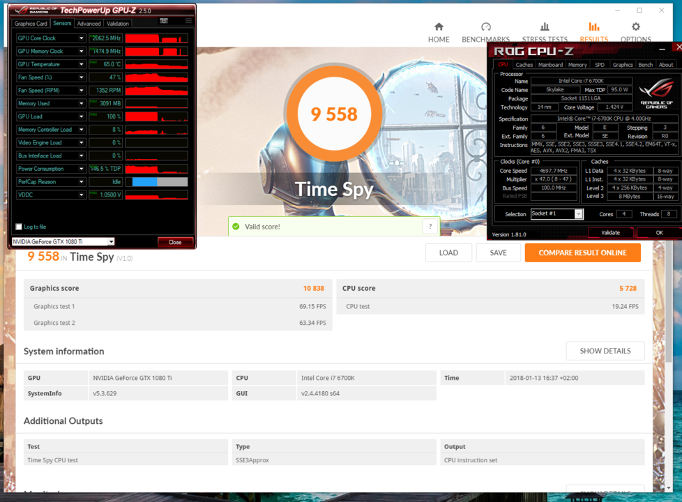Image resolution: width=682 pixels, height=502 pixels.
Task: Click LOAD button in 3DMark
Action: 448,252
